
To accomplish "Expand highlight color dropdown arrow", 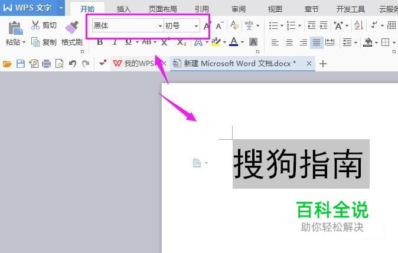I will (x=224, y=42).
